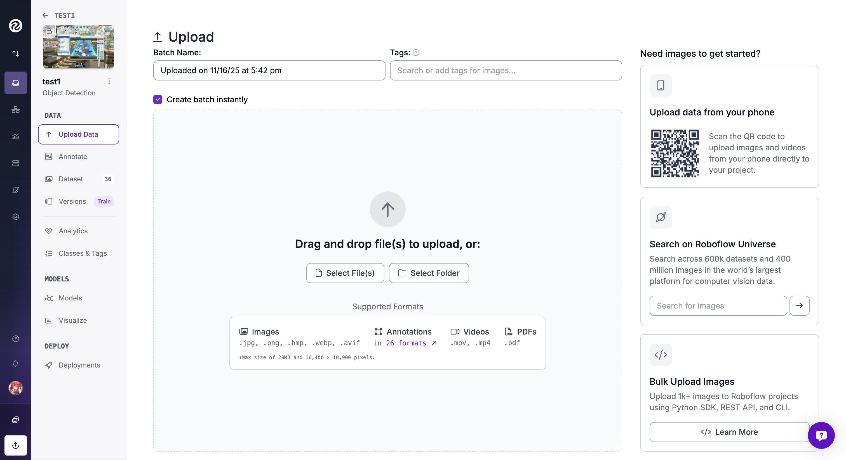Open the project options three-dot menu

(109, 81)
